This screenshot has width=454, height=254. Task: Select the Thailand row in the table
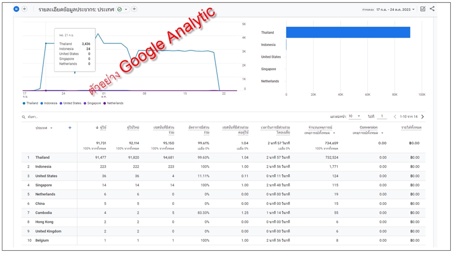coord(223,158)
